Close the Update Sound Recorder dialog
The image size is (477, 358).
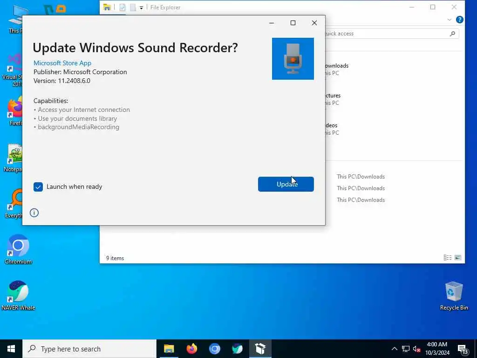(314, 23)
